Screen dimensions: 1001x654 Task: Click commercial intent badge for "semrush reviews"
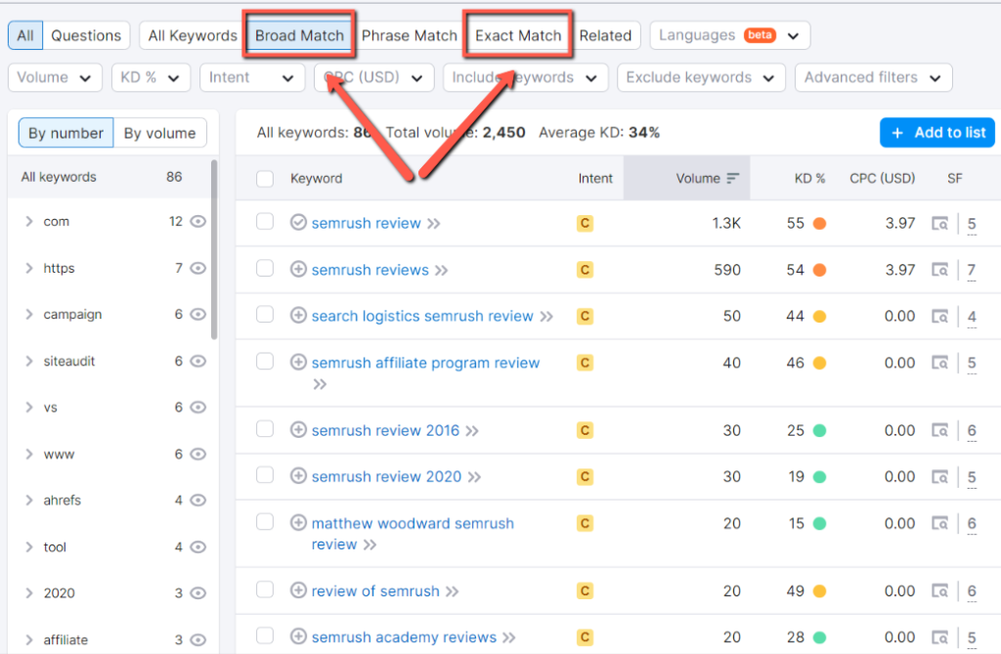[585, 270]
